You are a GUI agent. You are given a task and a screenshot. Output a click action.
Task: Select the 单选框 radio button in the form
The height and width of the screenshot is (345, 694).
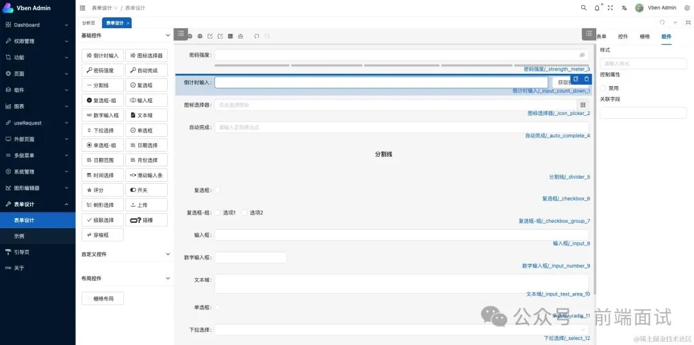tap(217, 307)
